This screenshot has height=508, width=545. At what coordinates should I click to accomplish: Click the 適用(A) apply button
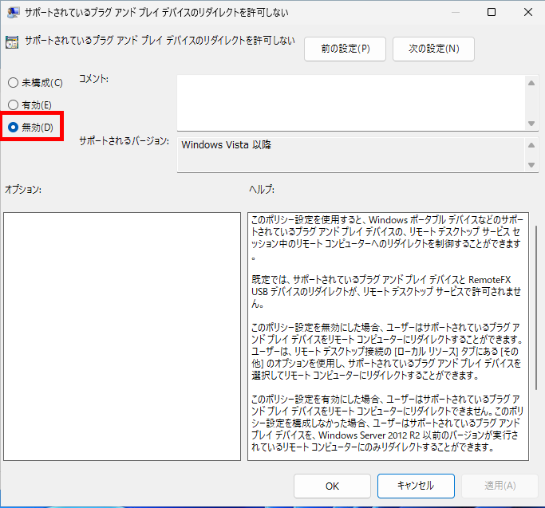pos(500,486)
